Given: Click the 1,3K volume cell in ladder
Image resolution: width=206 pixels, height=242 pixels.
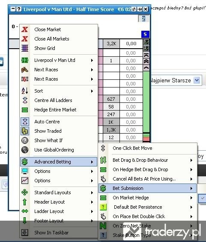Looking at the screenshot, I should click(111, 130).
